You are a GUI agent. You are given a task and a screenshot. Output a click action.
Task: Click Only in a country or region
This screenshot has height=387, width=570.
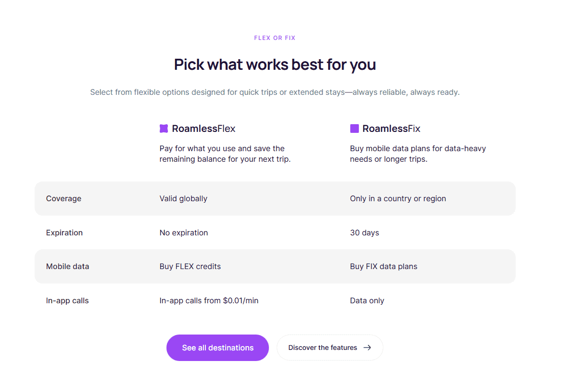(398, 199)
